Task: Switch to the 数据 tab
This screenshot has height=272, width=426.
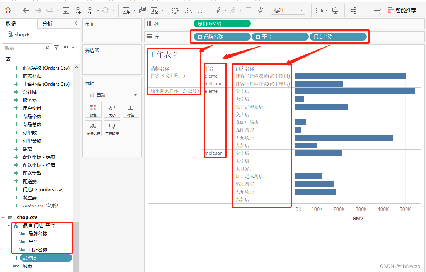Action: click(x=12, y=23)
